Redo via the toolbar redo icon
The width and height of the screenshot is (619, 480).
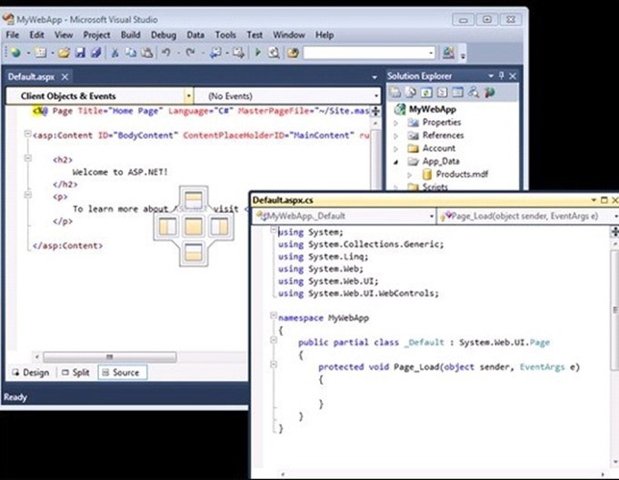tap(191, 53)
